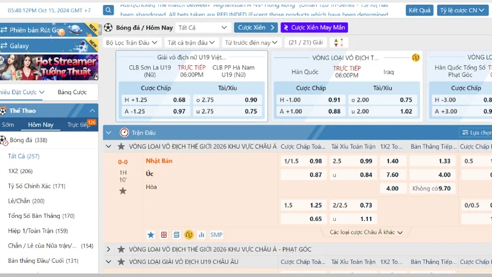Open the Galaxy sidebar banner
Viewport: 492px width, 277px height.
[49, 46]
